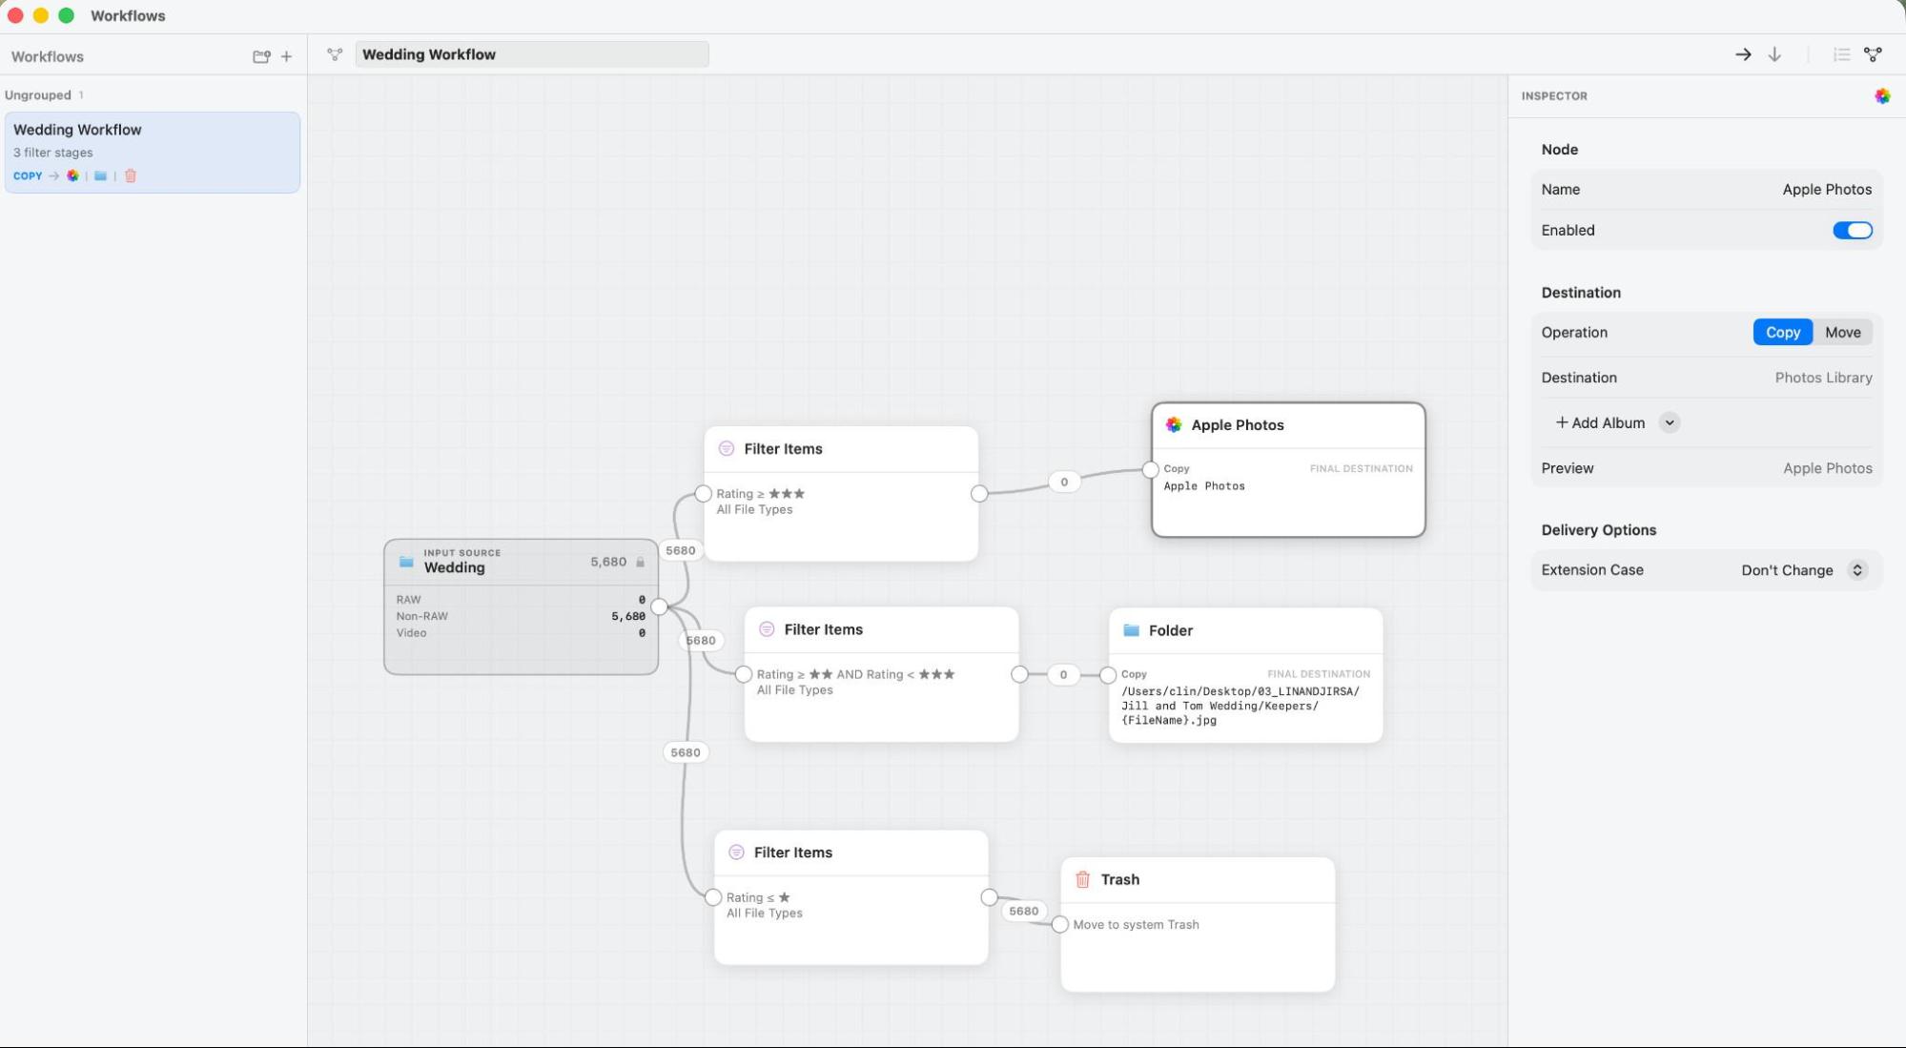The height and width of the screenshot is (1048, 1906).
Task: Select the Copy operation option
Action: click(1782, 332)
